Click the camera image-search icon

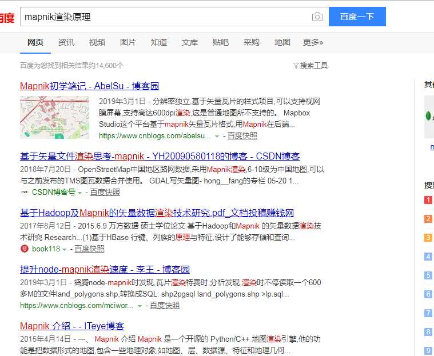[x=317, y=17]
